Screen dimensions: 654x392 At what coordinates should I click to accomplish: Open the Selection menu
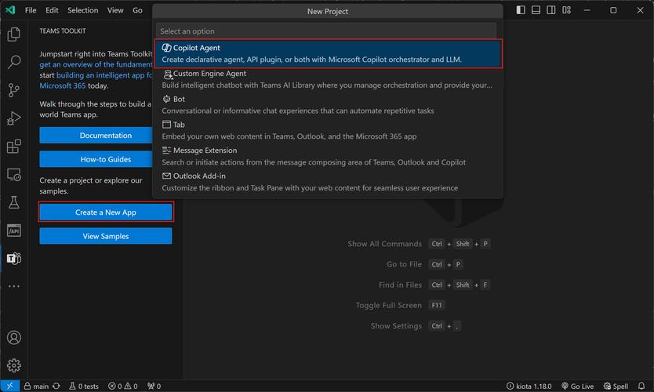82,10
